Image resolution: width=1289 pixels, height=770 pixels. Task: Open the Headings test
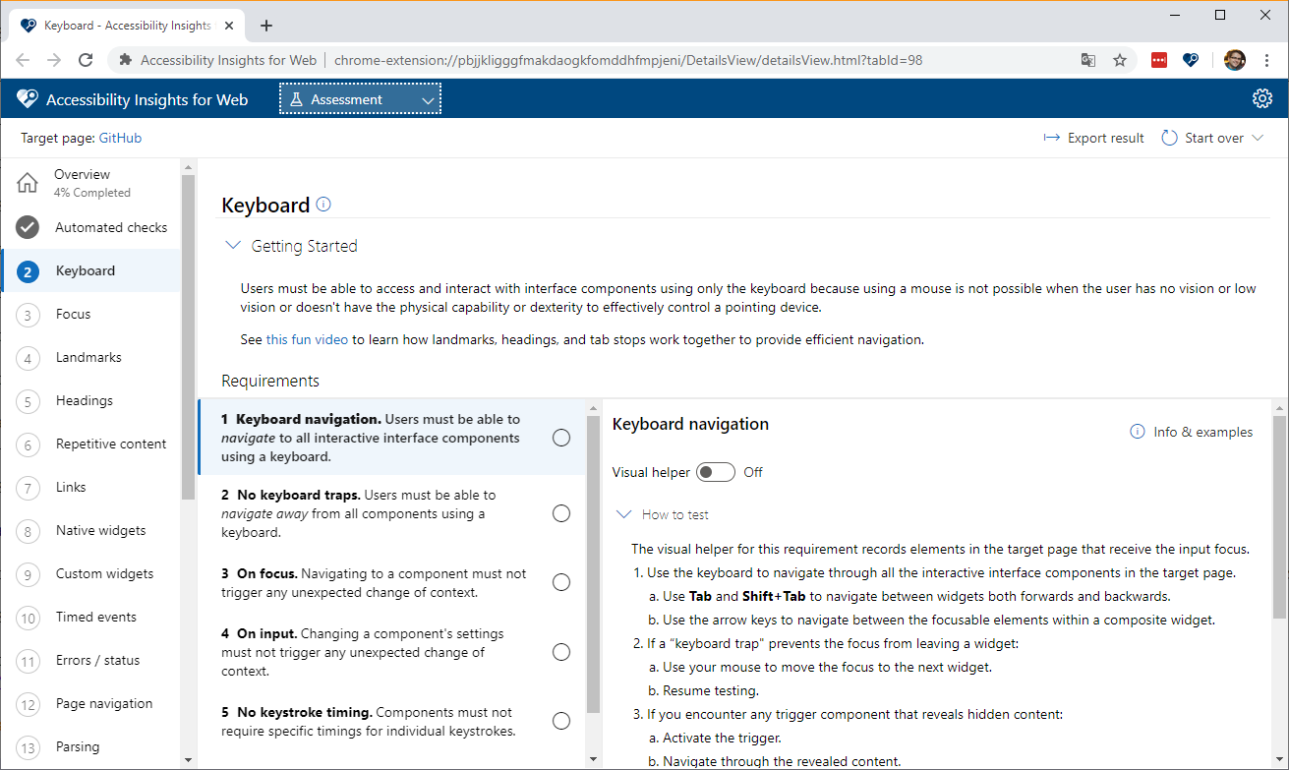pyautogui.click(x=90, y=401)
